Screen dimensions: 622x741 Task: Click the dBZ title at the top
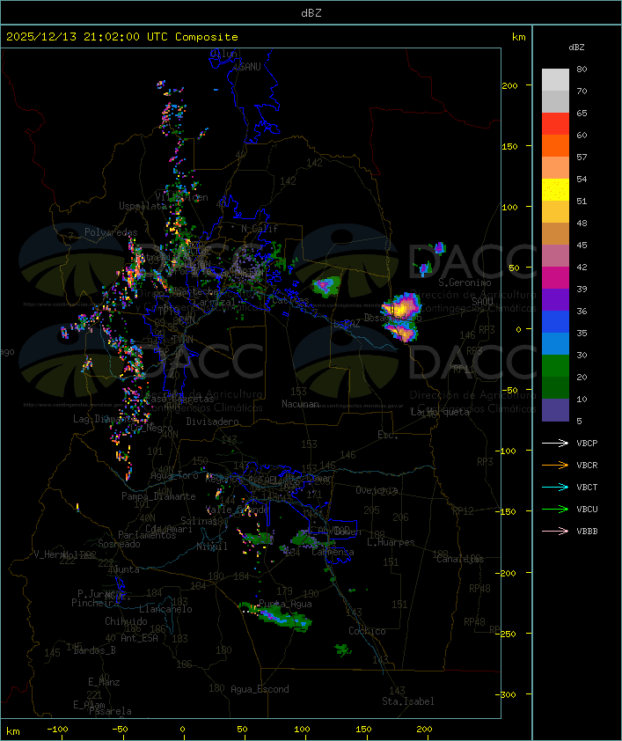tap(311, 12)
